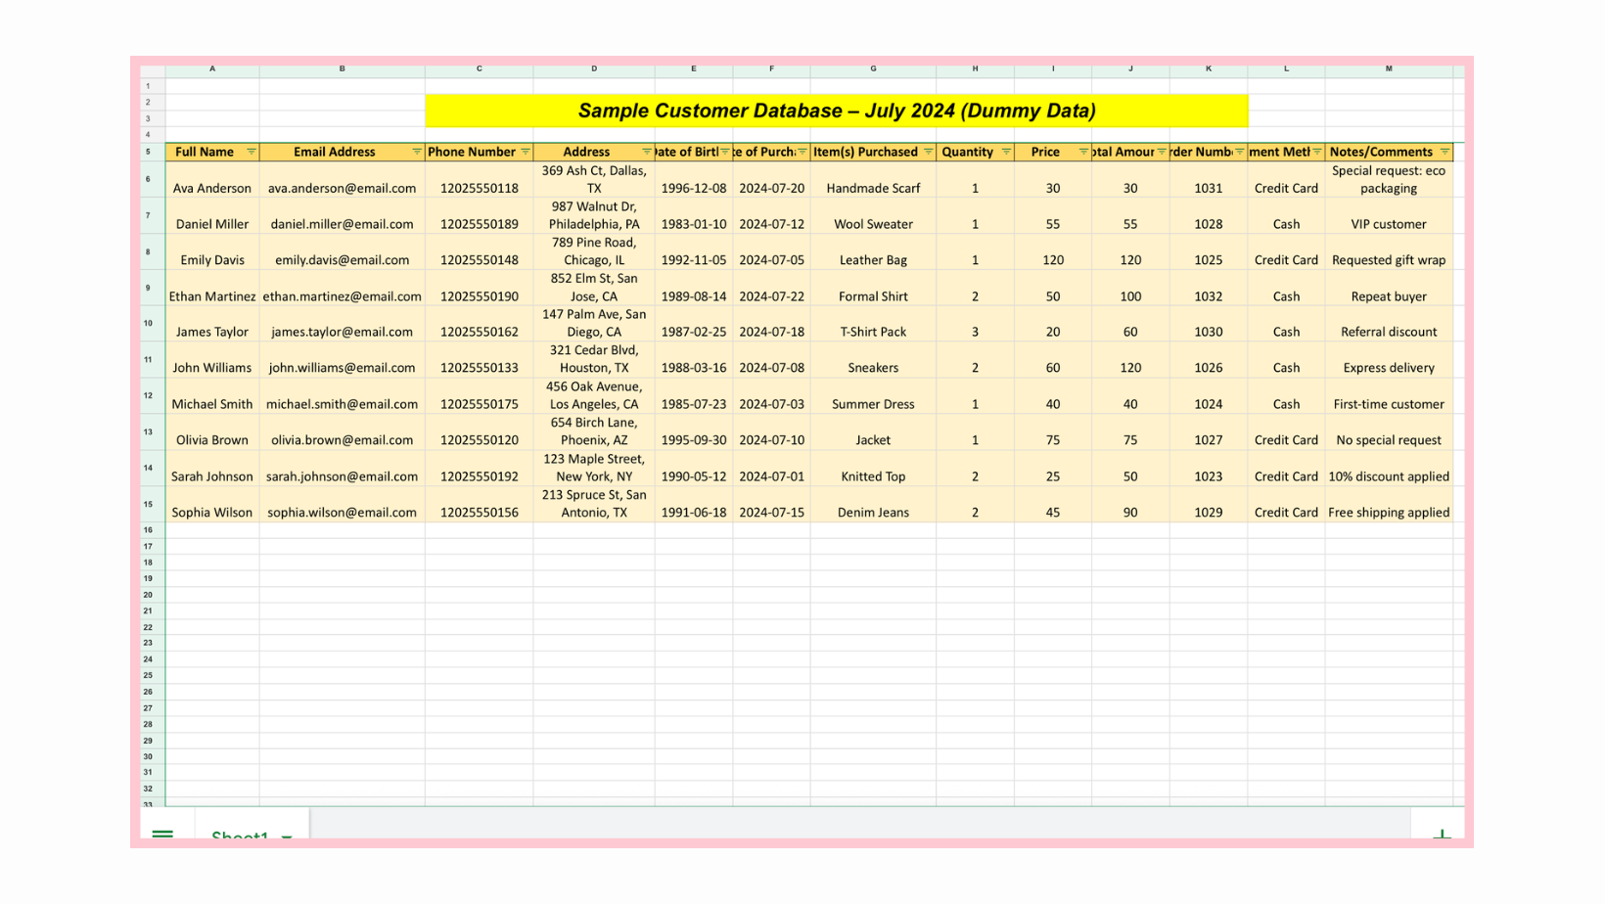Click the Sample Customer Database title cell

click(837, 111)
